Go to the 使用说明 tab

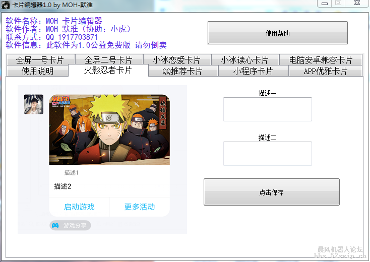point(37,71)
